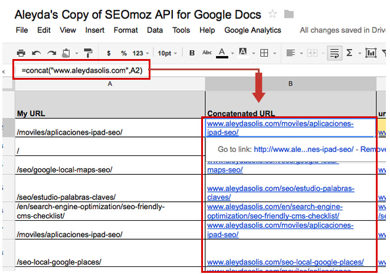This screenshot has width=390, height=274.
Task: Click the maps-seo/ link in column B
Action: coord(225,170)
